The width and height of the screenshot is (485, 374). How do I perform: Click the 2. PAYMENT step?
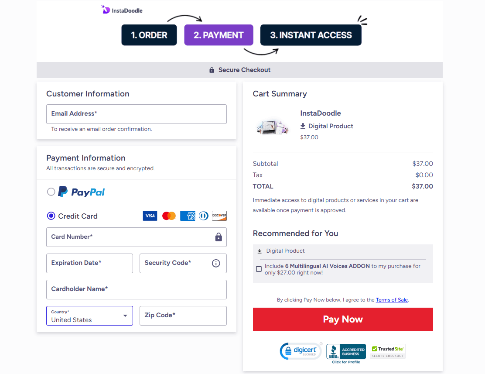click(219, 35)
